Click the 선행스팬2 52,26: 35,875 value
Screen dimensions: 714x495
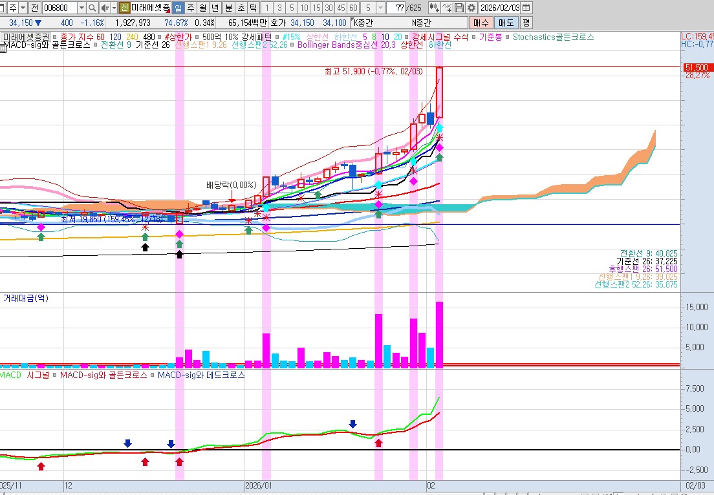(x=636, y=285)
